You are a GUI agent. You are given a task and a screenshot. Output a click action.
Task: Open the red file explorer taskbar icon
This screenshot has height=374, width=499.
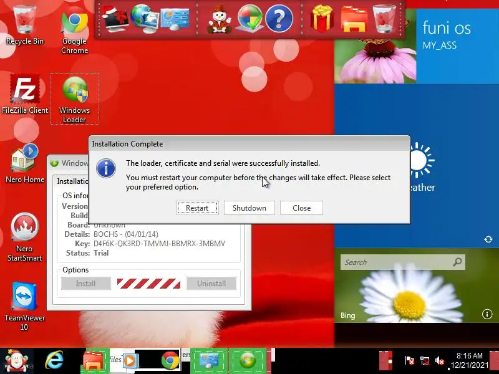coord(93,361)
